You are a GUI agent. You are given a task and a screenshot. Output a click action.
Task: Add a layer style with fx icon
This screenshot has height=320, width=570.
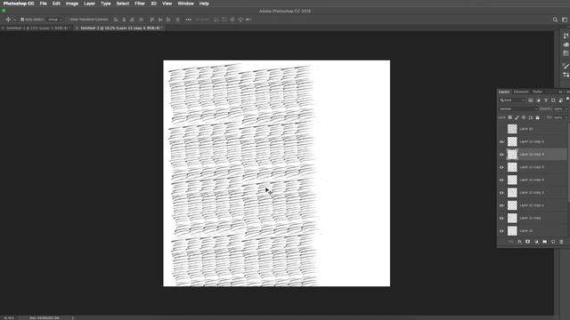pos(519,242)
